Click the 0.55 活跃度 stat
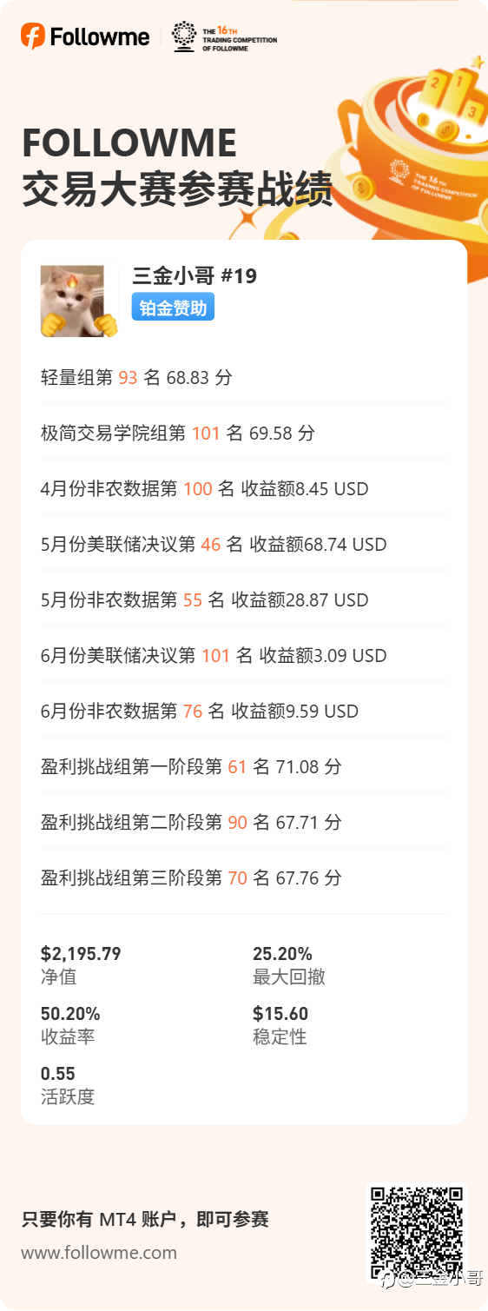488x1311 pixels. point(68,1084)
